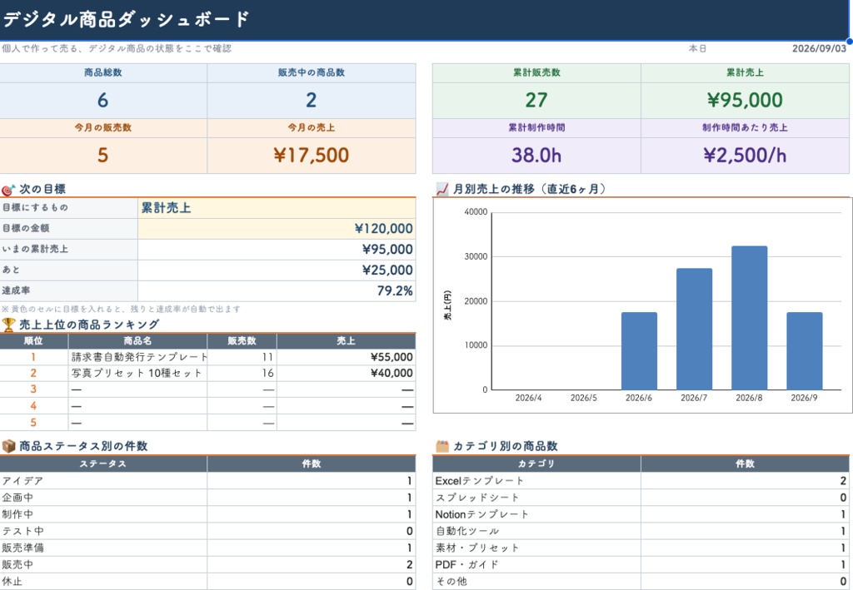Select the yellow 目標にするもの cell showing 累計売上

tap(277, 208)
